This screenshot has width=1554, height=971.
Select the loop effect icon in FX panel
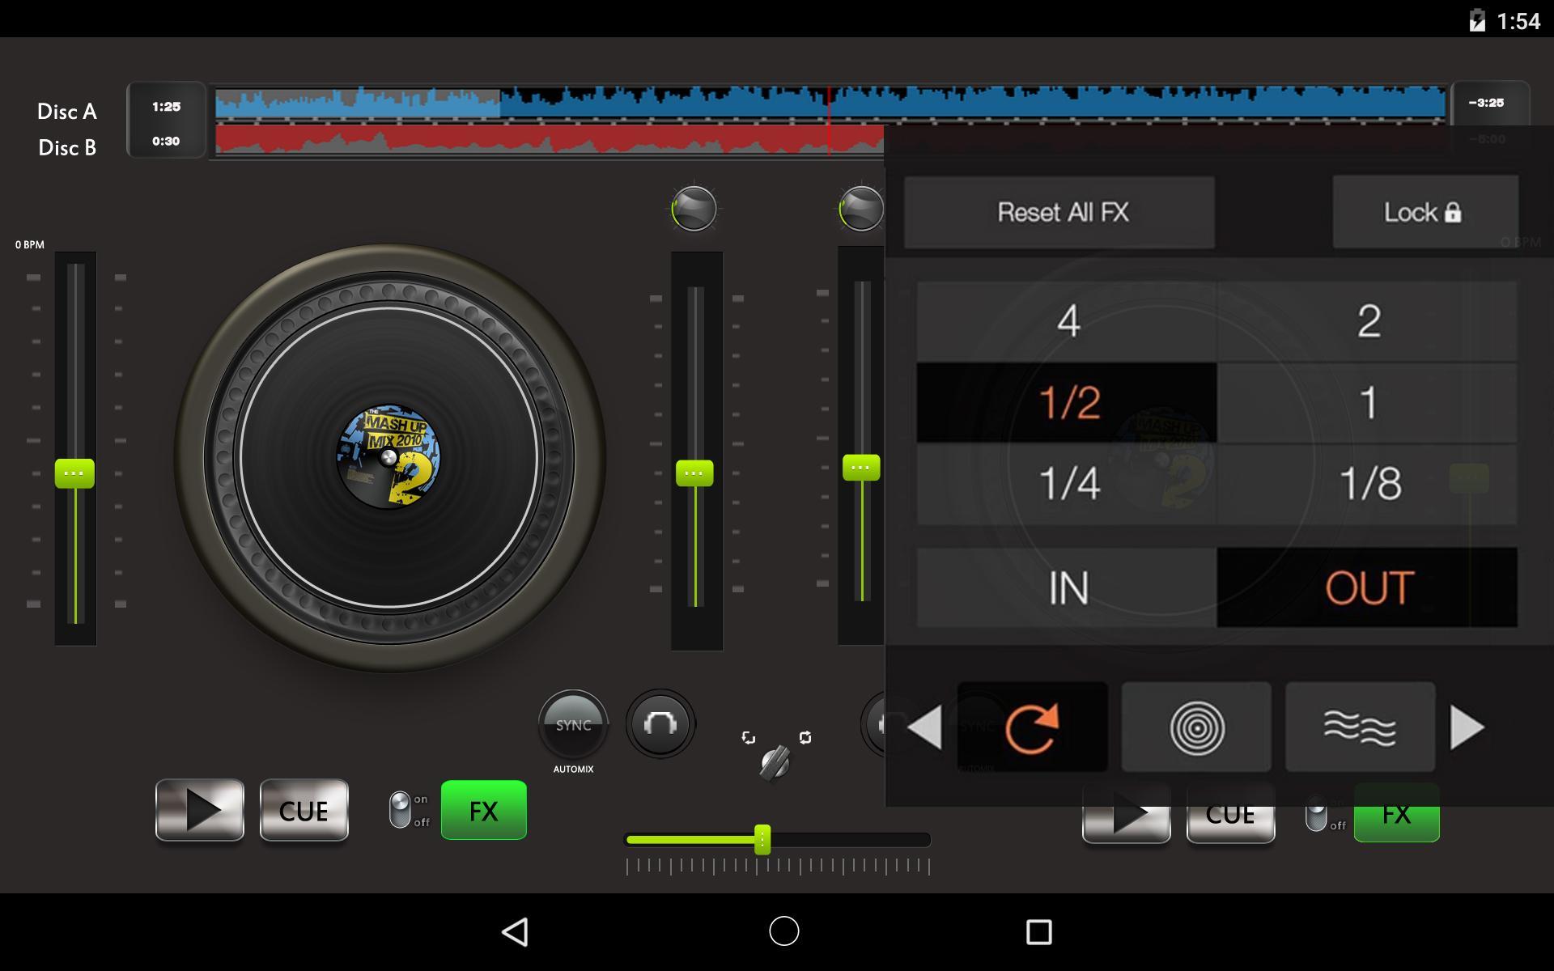(x=1032, y=727)
